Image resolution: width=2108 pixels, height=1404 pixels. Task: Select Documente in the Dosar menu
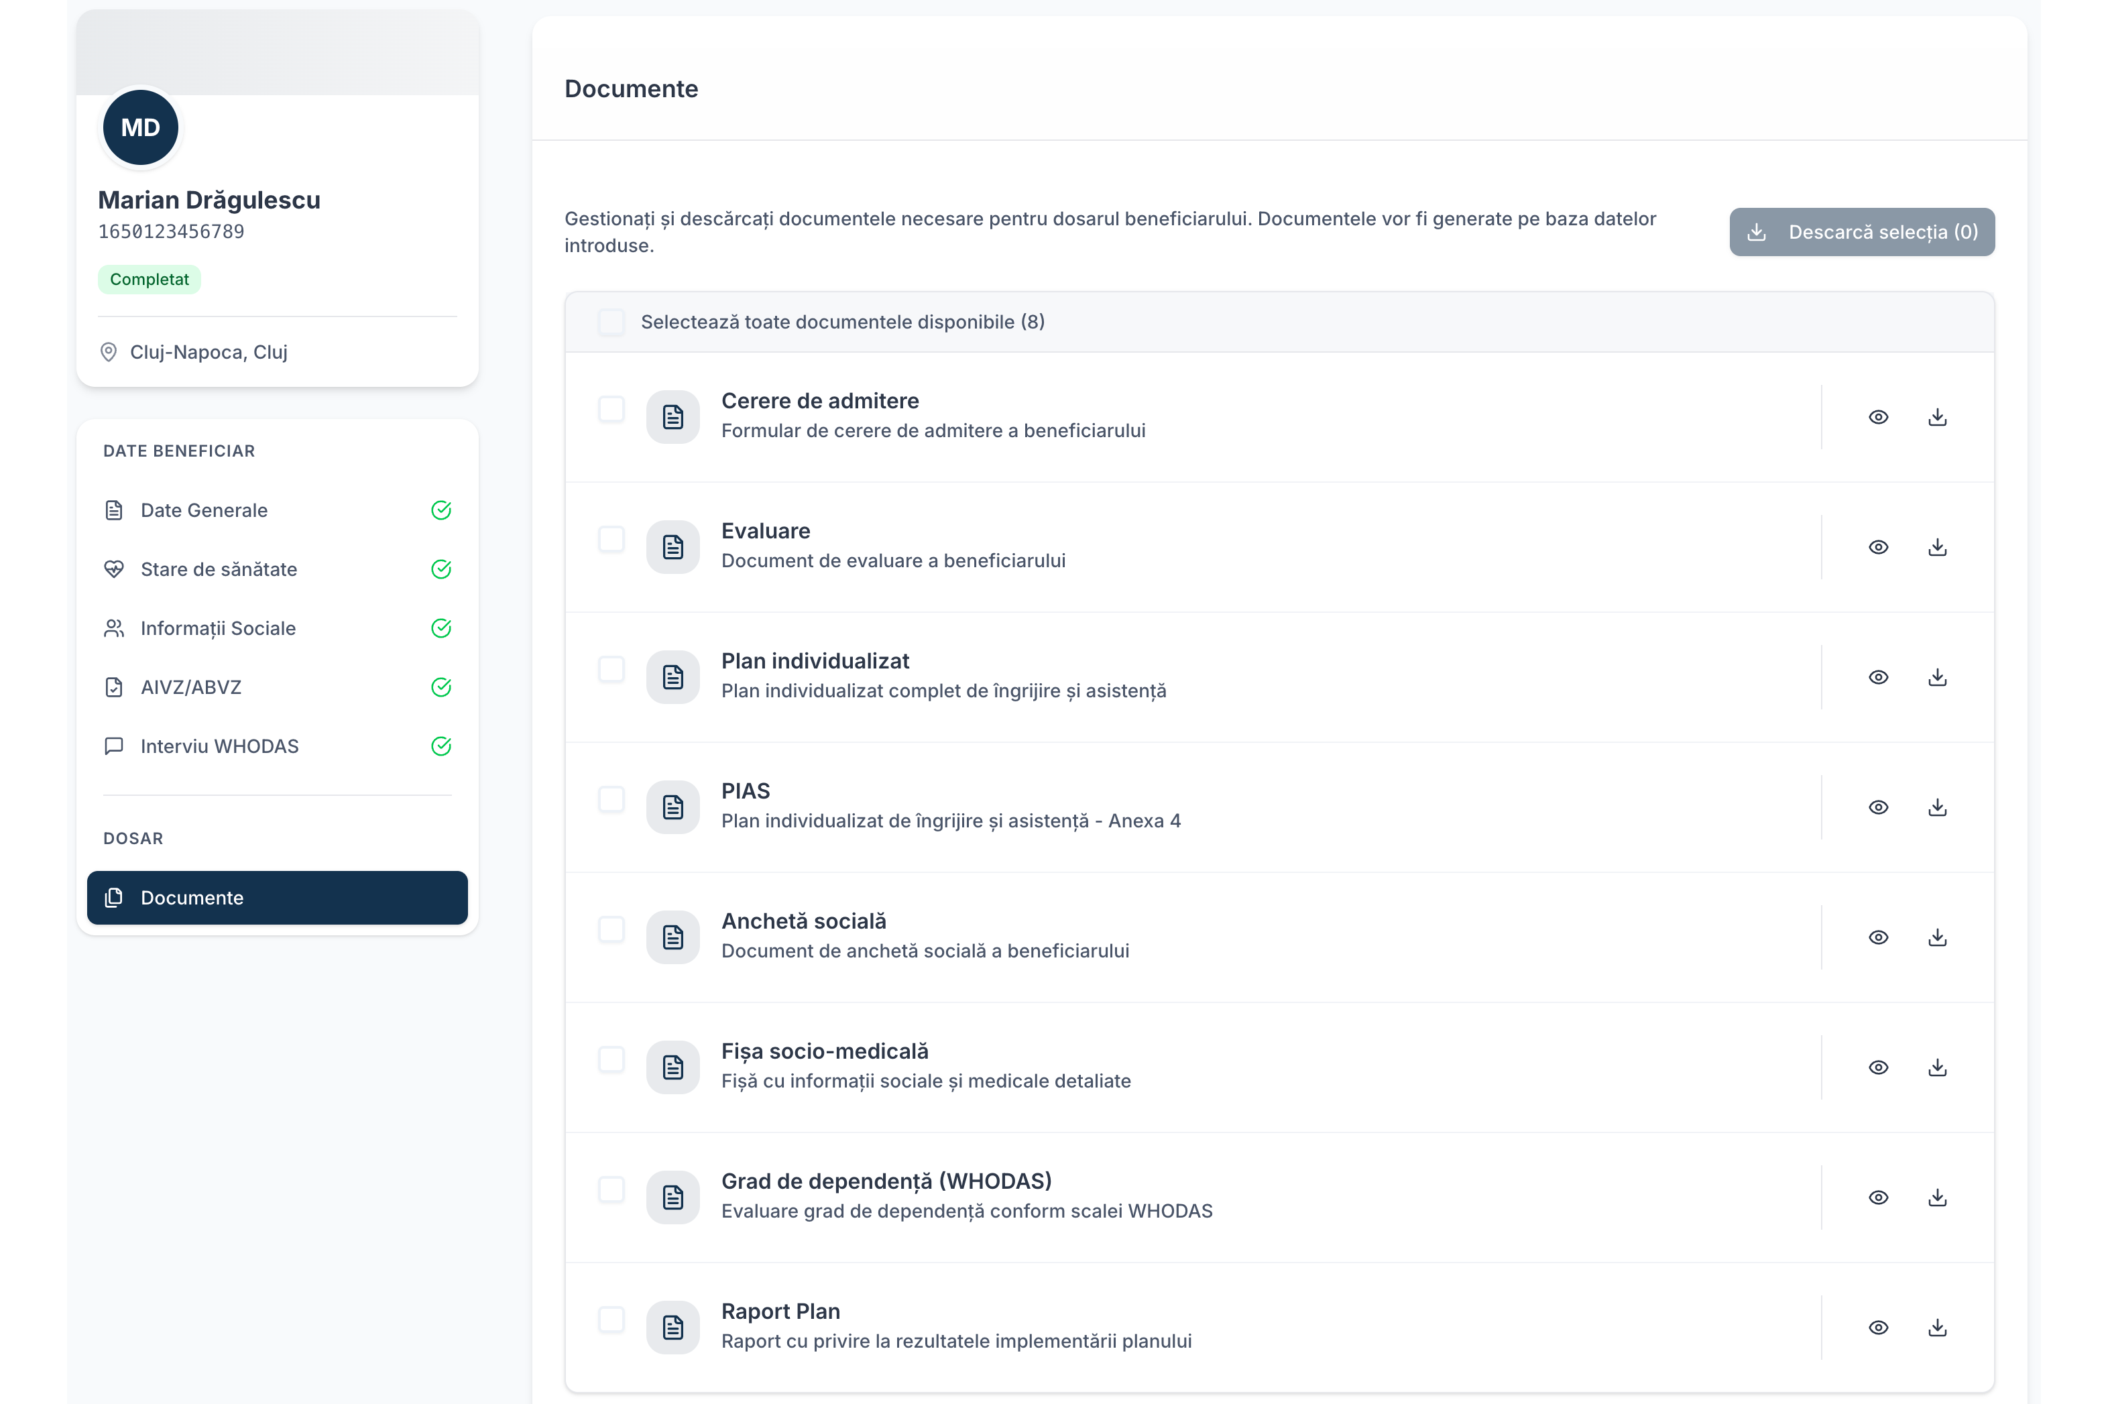(x=277, y=898)
